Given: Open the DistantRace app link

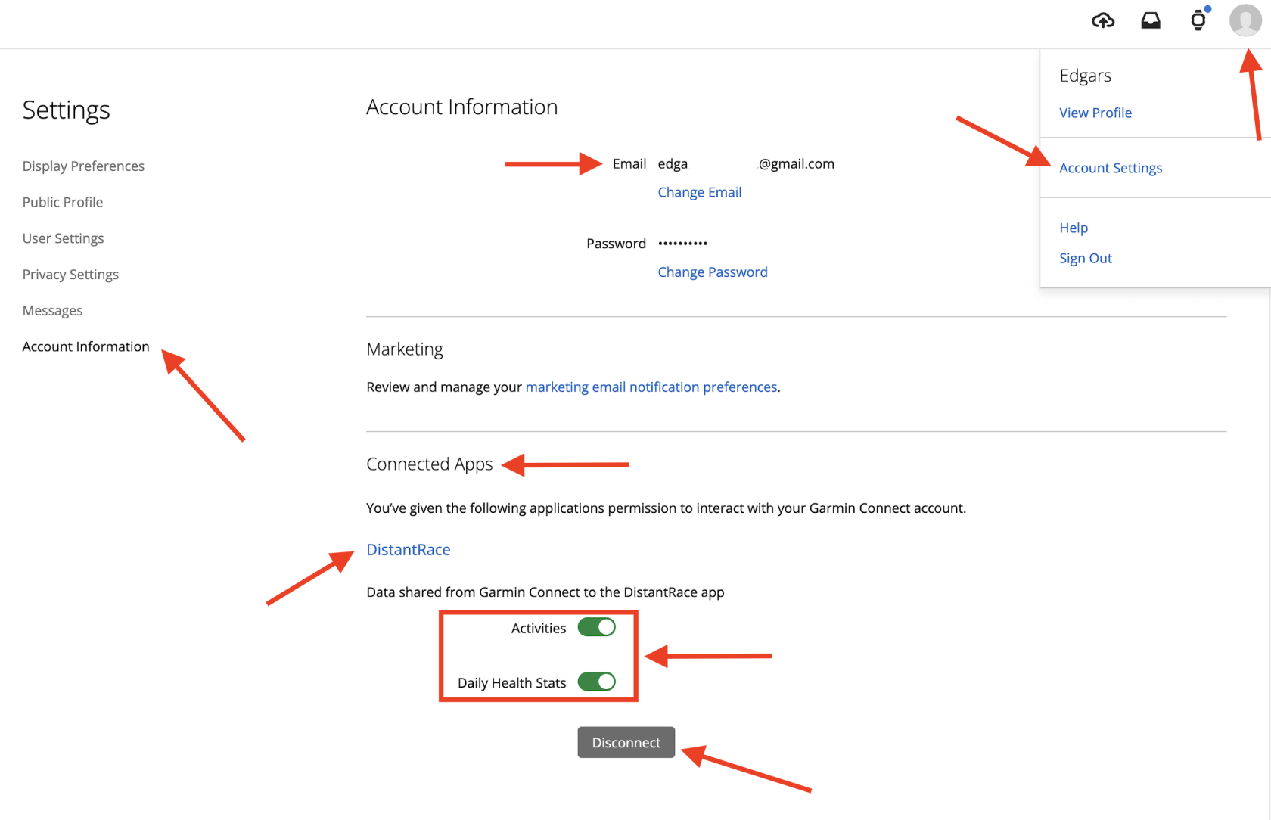Looking at the screenshot, I should [409, 550].
